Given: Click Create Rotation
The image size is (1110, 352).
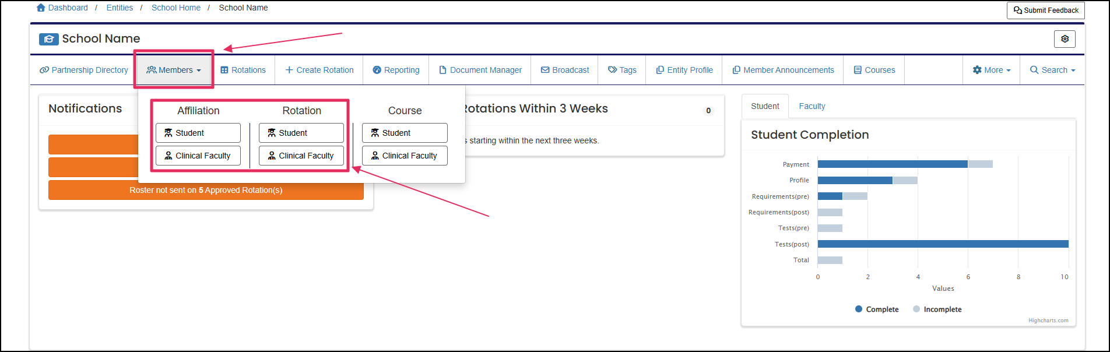Looking at the screenshot, I should coord(319,70).
